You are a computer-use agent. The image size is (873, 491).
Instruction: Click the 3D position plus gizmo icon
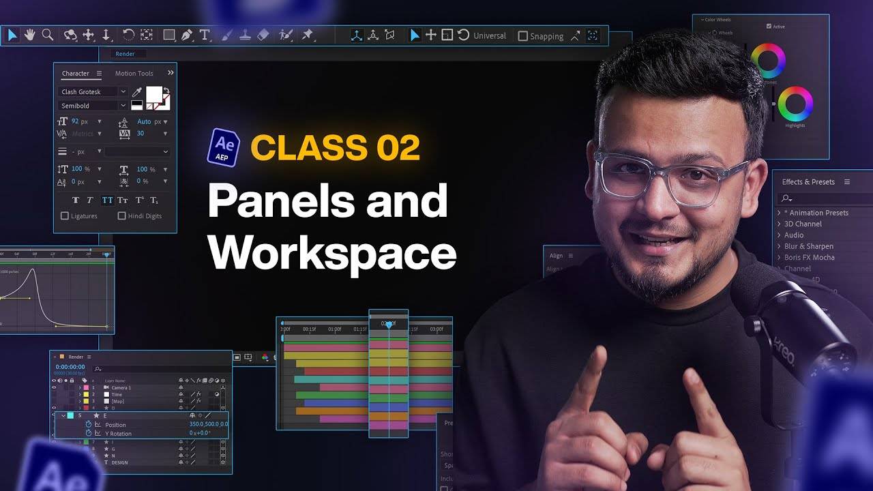[431, 35]
